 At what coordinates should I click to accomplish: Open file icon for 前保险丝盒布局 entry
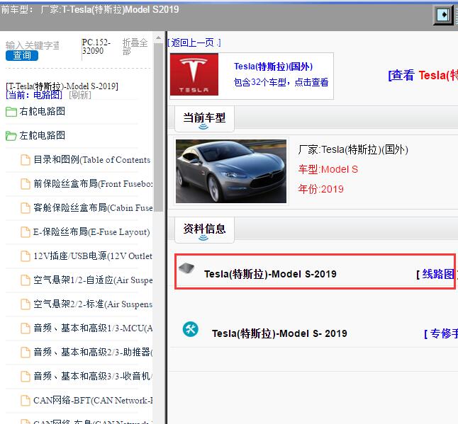26,184
